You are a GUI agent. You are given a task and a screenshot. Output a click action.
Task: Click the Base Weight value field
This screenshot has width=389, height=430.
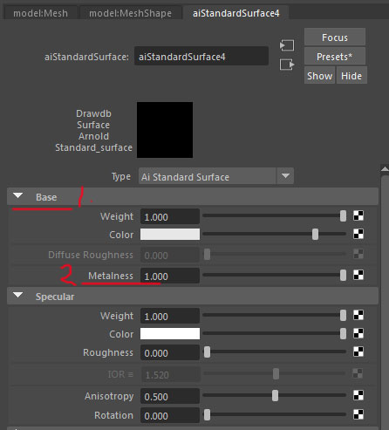(170, 216)
